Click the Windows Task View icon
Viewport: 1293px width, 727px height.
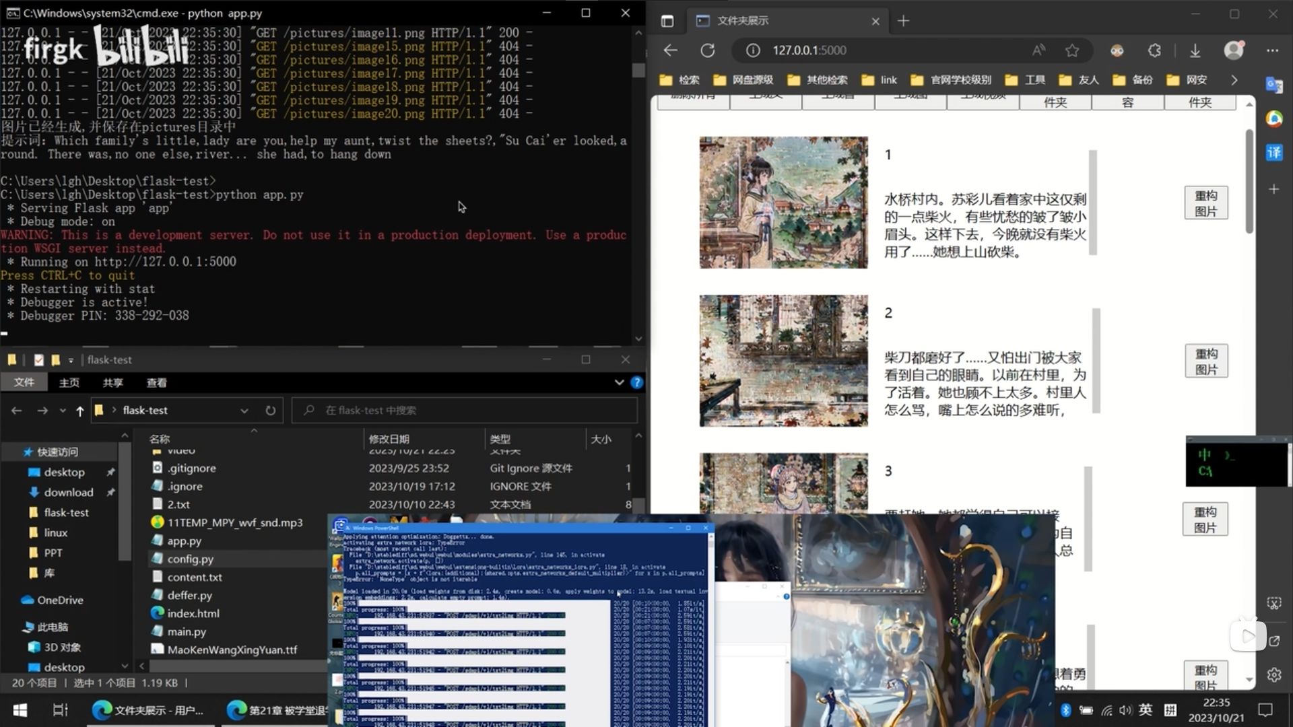click(60, 709)
